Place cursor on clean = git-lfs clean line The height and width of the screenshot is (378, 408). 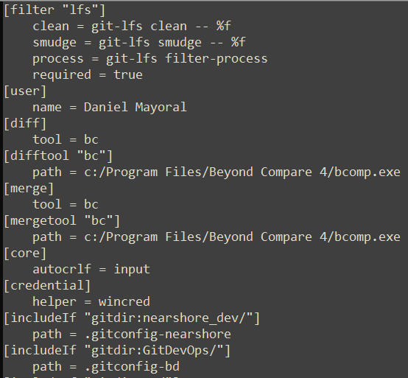click(132, 27)
